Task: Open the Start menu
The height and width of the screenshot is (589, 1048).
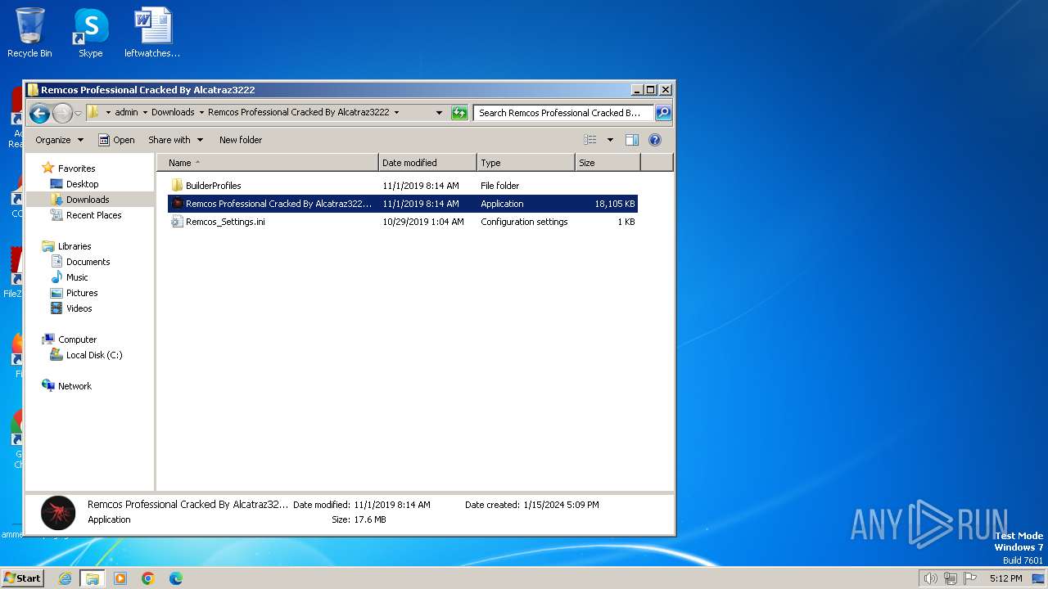Action: 22,578
